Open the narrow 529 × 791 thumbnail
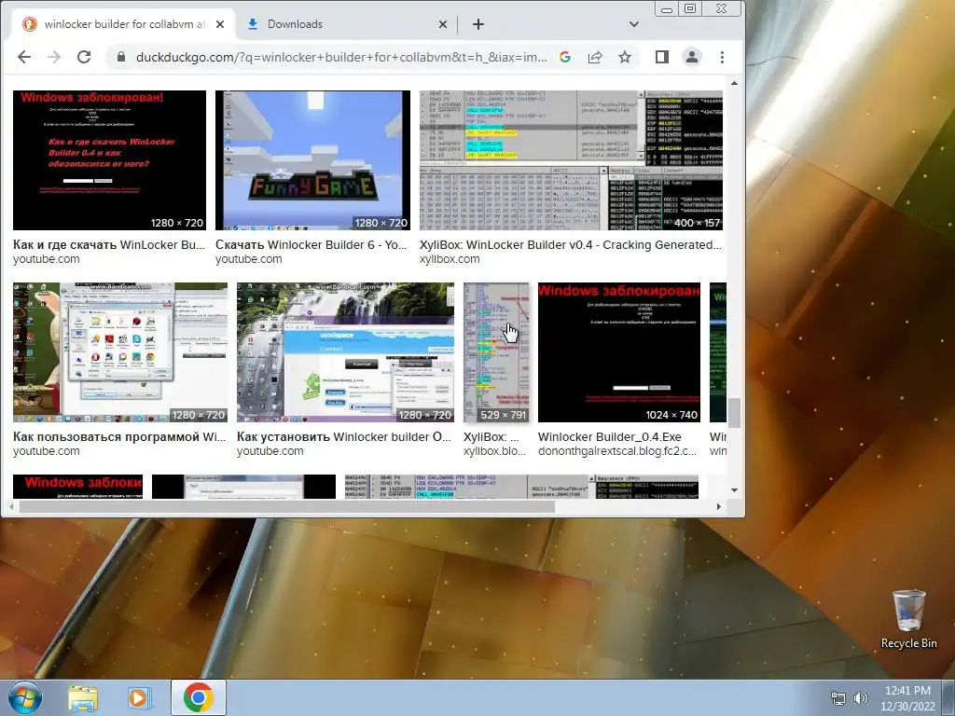The height and width of the screenshot is (716, 955). pyautogui.click(x=496, y=351)
